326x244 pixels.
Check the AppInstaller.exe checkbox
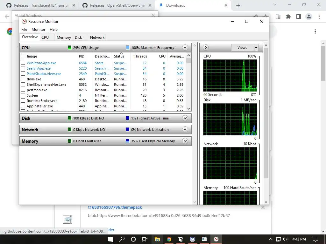23,106
